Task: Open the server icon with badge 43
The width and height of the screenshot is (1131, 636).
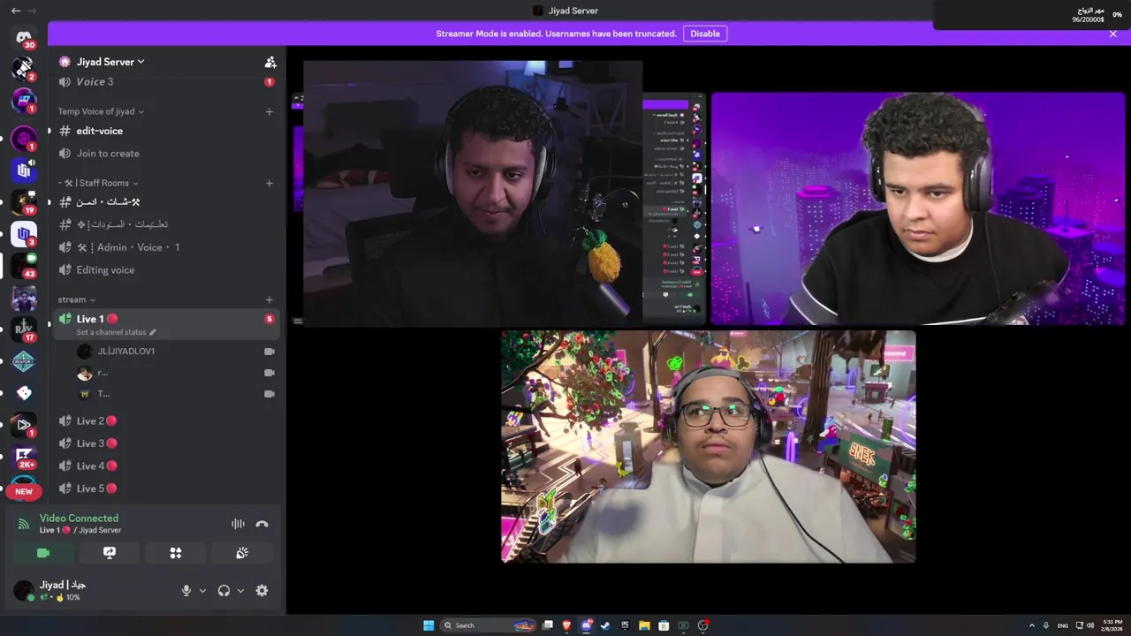Action: [x=24, y=266]
